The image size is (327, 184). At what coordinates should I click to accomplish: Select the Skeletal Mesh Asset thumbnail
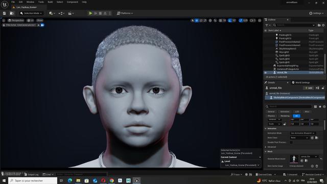click(x=294, y=159)
